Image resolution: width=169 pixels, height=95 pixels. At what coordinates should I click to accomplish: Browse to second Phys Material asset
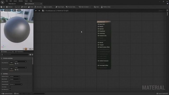(18, 70)
